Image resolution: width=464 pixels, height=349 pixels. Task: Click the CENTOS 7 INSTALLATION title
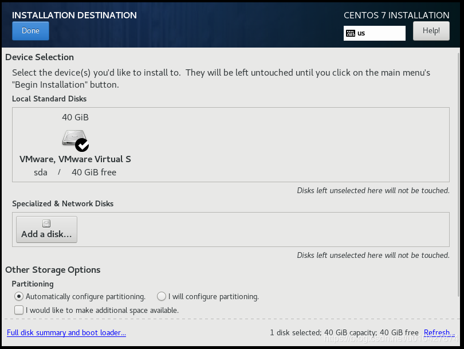(396, 15)
